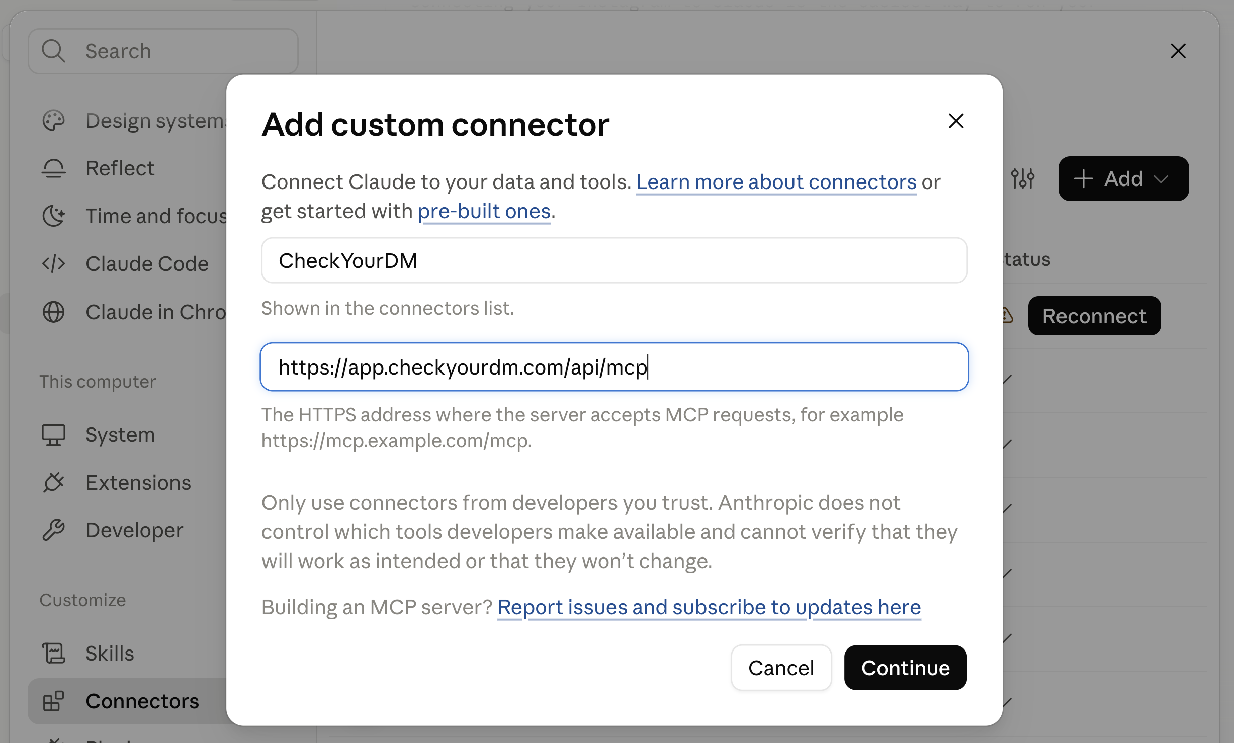Focus the CheckYourDM name field

coord(614,260)
